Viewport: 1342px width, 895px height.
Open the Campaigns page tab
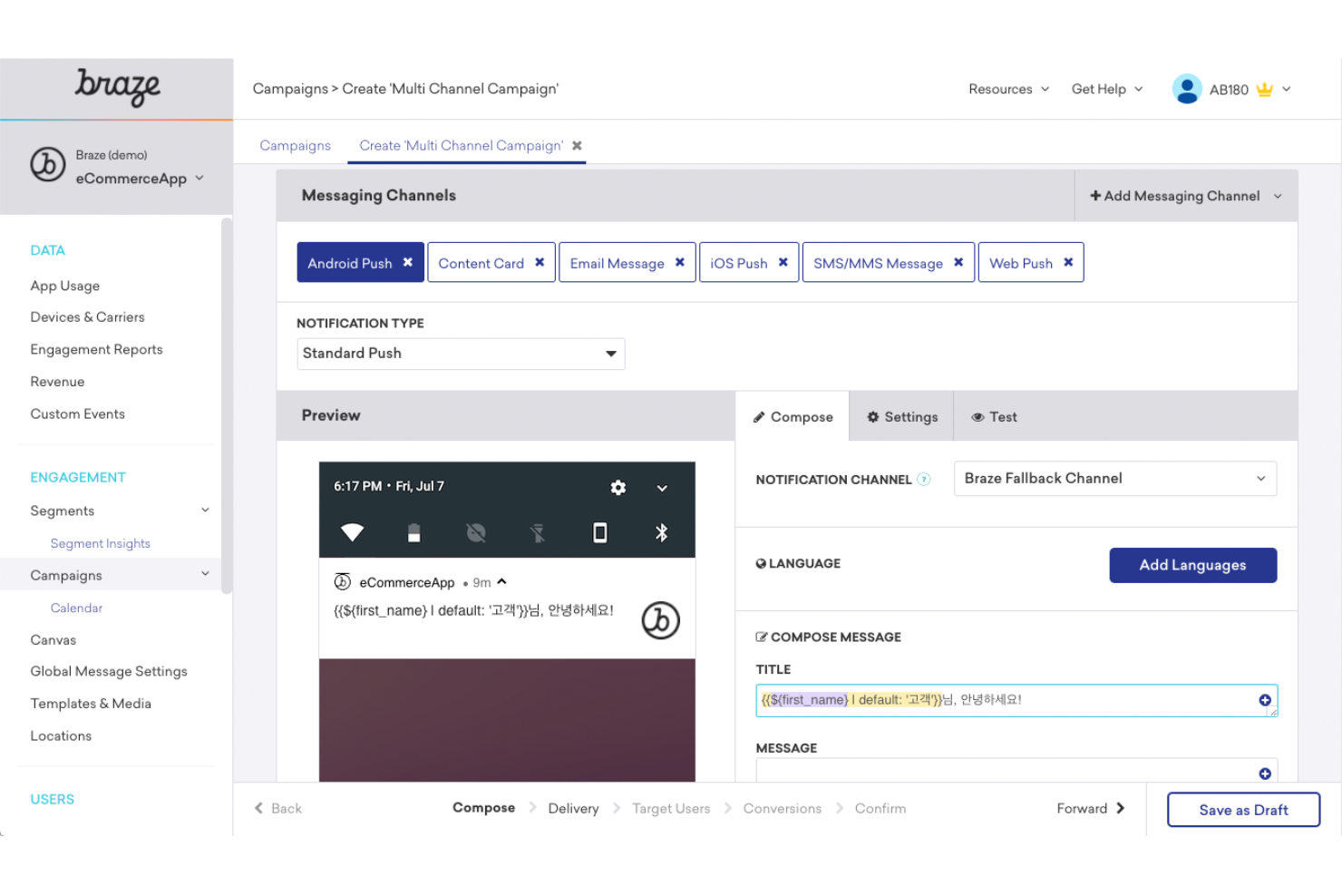[x=296, y=146]
